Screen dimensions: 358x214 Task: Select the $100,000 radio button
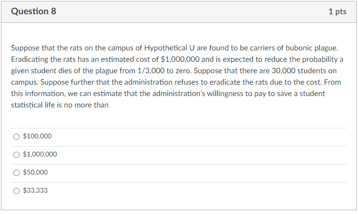coord(17,136)
